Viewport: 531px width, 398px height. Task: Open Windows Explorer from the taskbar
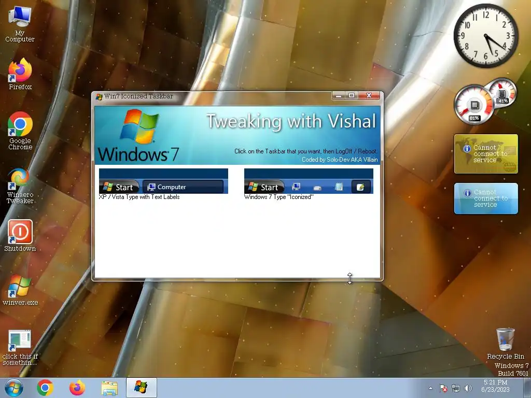point(109,388)
